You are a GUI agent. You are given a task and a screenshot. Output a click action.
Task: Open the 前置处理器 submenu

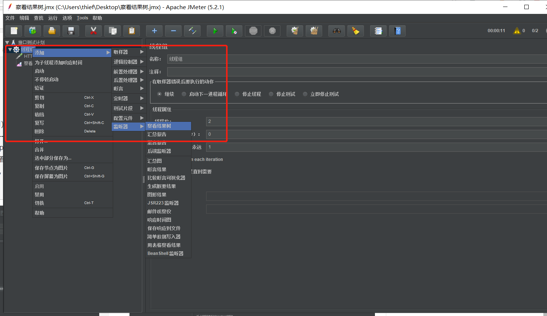click(x=129, y=72)
